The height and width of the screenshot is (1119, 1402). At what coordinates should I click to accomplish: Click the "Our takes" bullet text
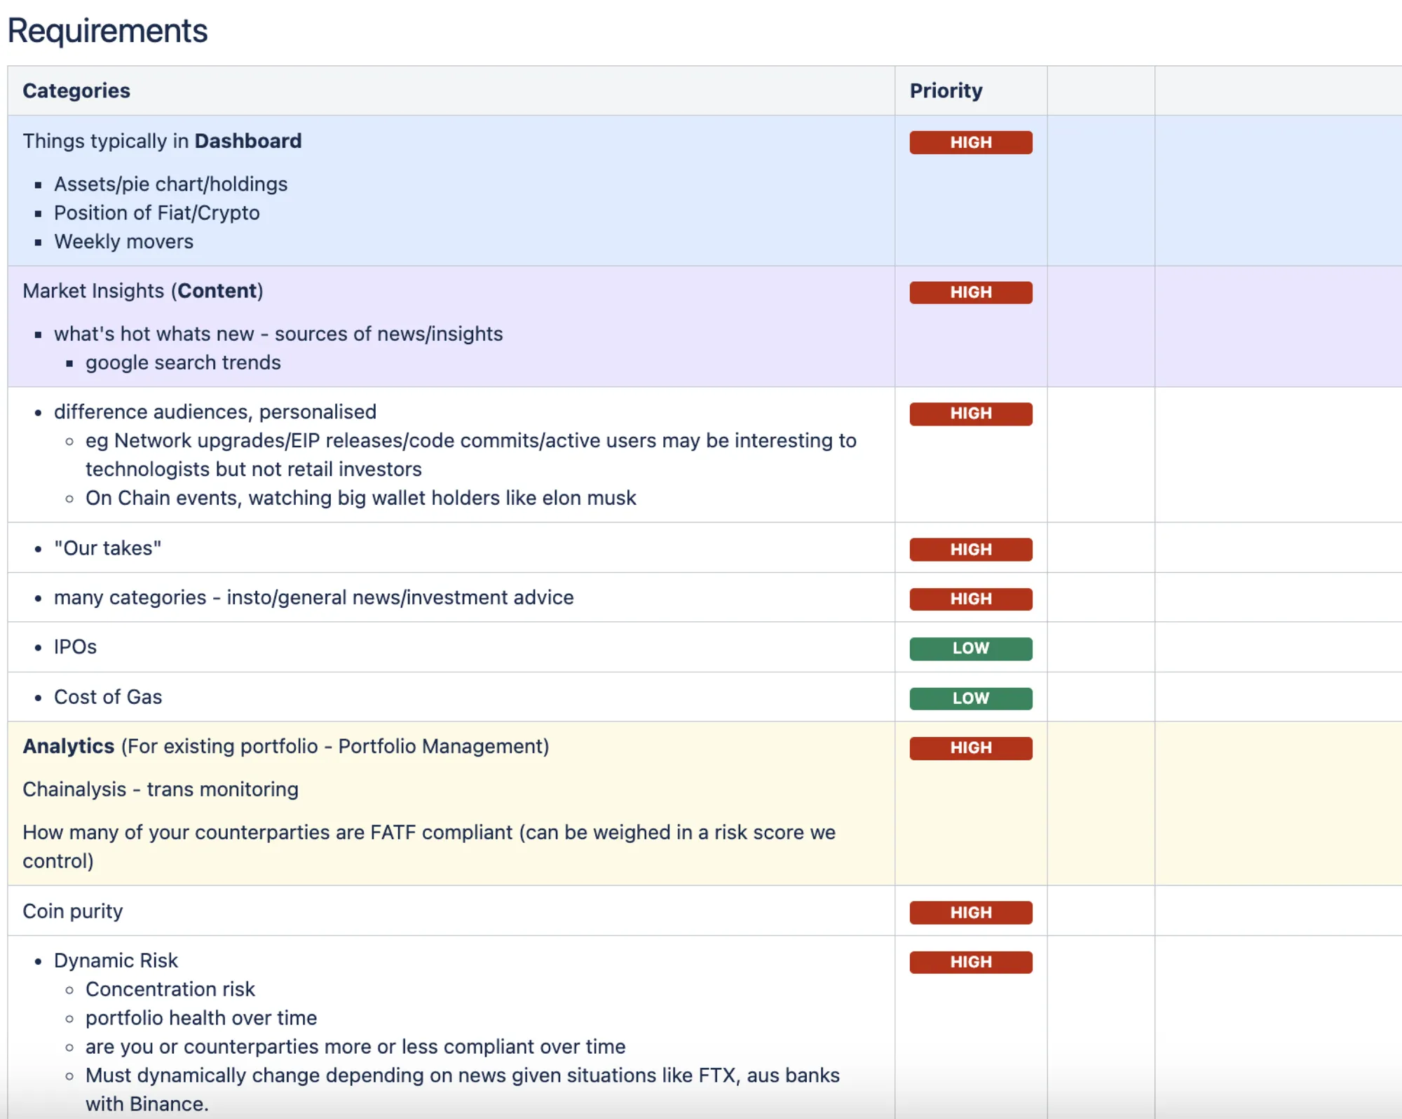107,548
